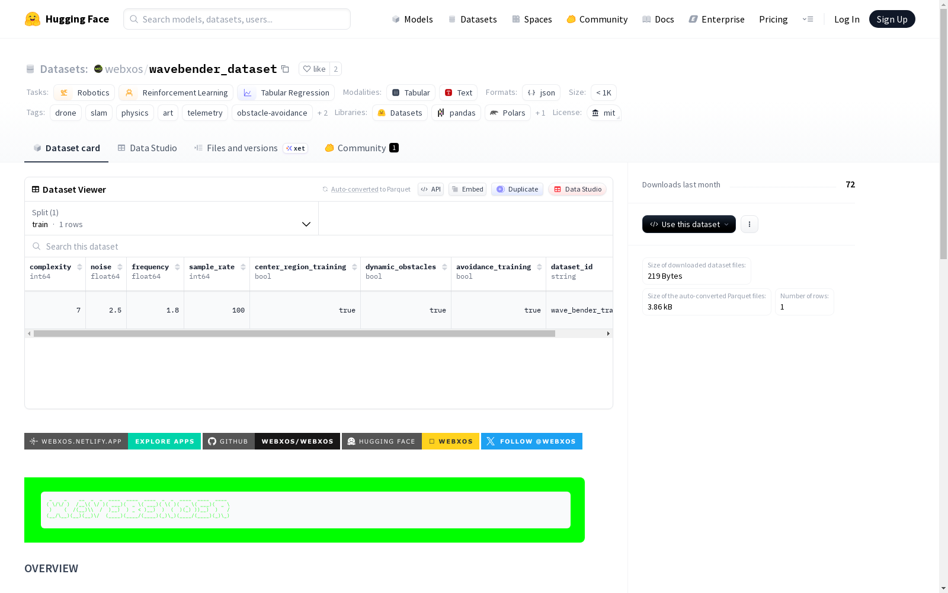Click the Text modality tag
Viewport: 948px width, 593px height.
[x=459, y=93]
